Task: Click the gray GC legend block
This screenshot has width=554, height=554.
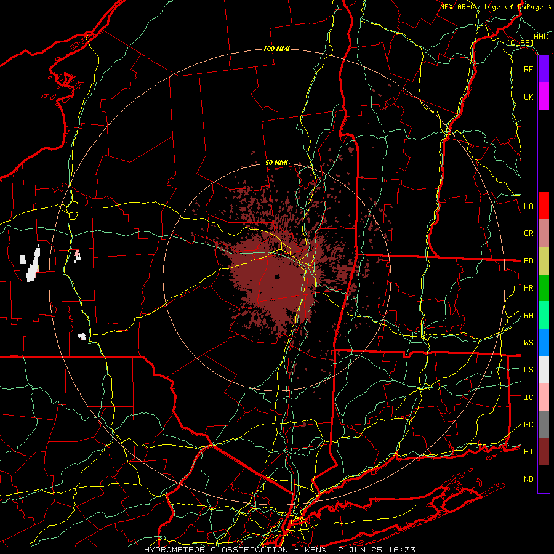Action: pos(544,424)
